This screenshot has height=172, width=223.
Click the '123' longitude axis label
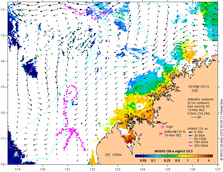pos(118,169)
